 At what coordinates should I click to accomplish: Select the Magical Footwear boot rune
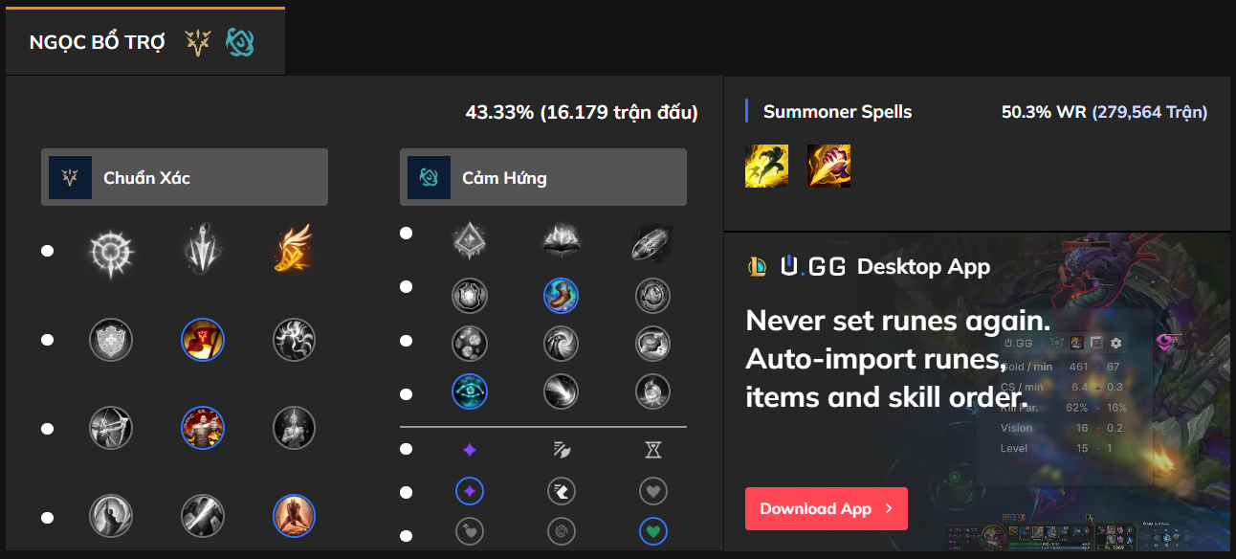[561, 296]
